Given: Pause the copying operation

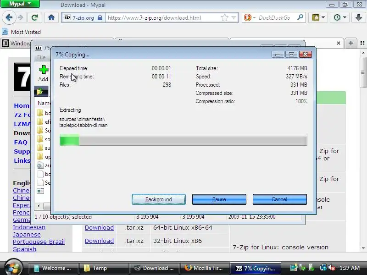Looking at the screenshot, I should pyautogui.click(x=219, y=199).
